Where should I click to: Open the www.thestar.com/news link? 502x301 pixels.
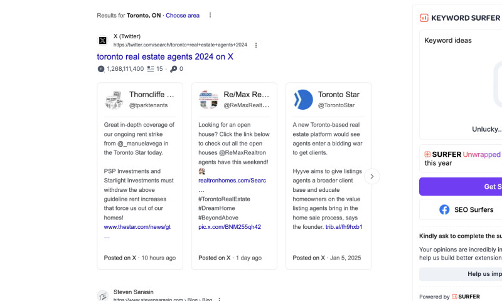tap(137, 226)
